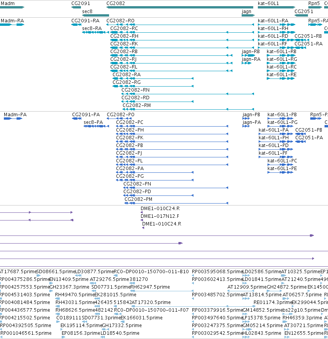Select the jagn-PB protein
The height and width of the screenshot is (339, 328).
(x=251, y=115)
